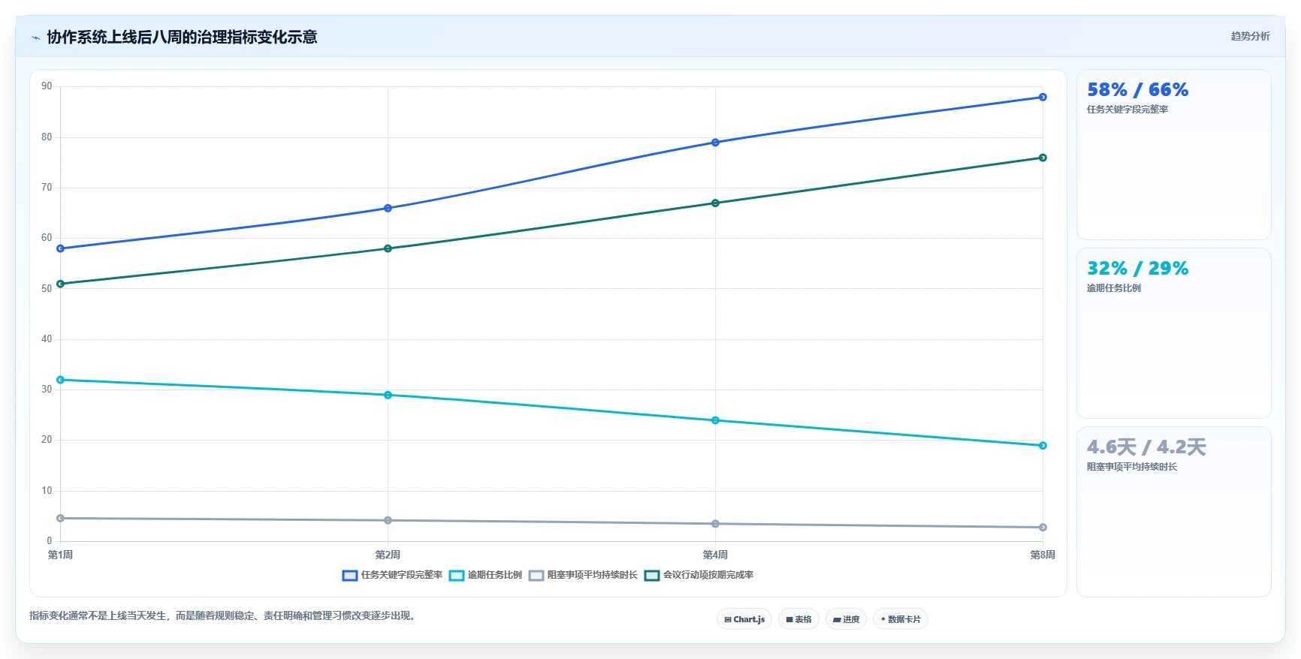Viewport: 1301px width, 659px height.
Task: Click the 0 y-axis tick label
Action: coord(50,541)
